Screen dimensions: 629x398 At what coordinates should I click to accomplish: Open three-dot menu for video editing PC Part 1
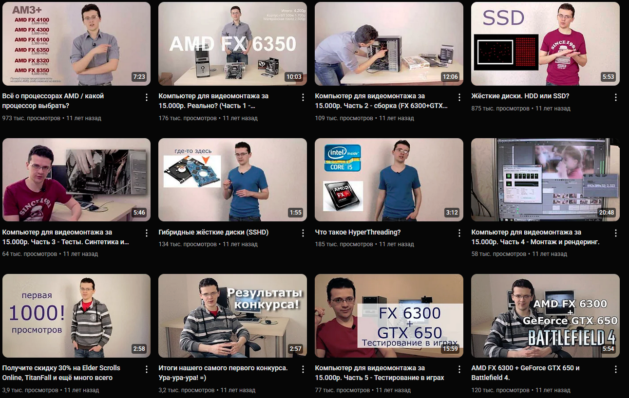point(303,98)
